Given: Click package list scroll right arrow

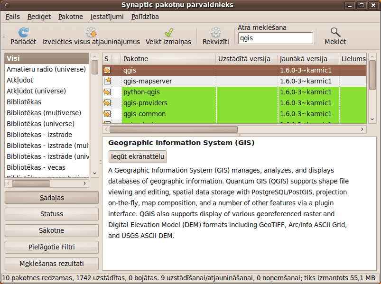Looking at the screenshot, I should pyautogui.click(x=362, y=129).
